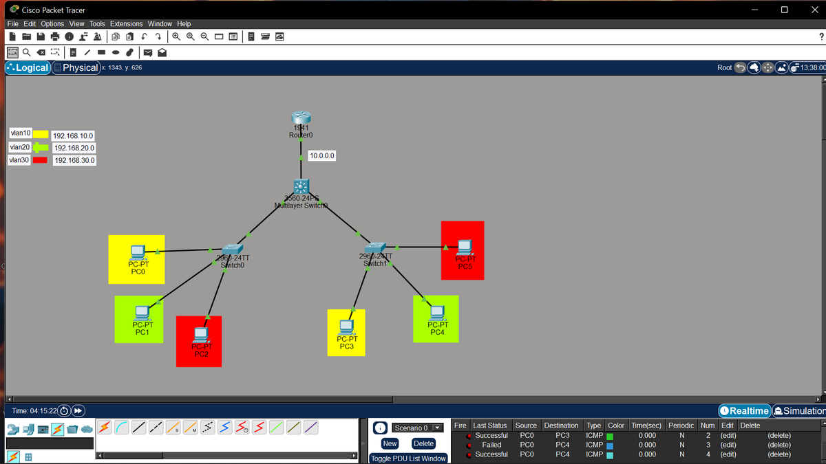Open the Scenario 0 dropdown
This screenshot has height=464, width=826.
(418, 428)
